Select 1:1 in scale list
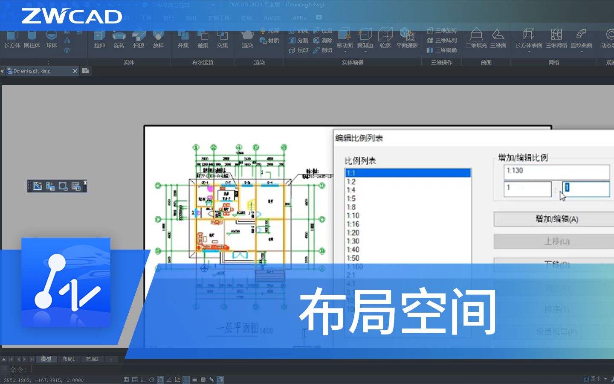The height and width of the screenshot is (384, 614). pos(408,173)
